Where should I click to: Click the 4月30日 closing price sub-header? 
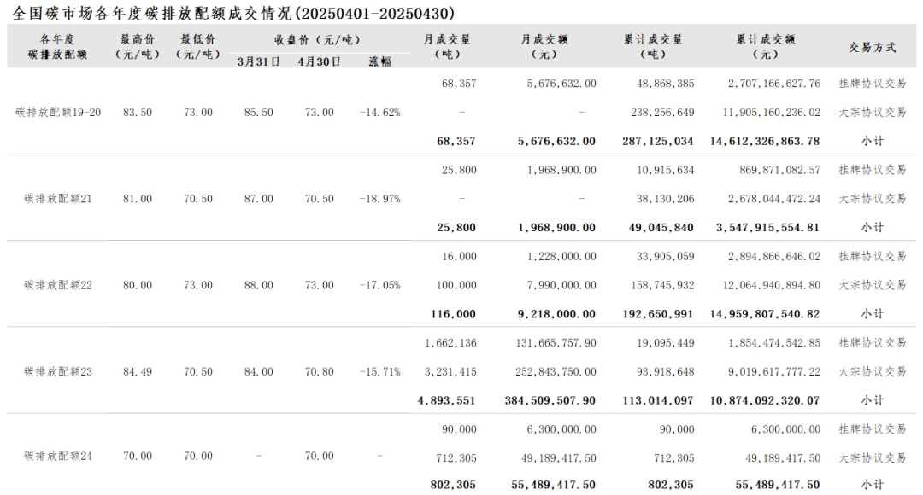pyautogui.click(x=320, y=61)
